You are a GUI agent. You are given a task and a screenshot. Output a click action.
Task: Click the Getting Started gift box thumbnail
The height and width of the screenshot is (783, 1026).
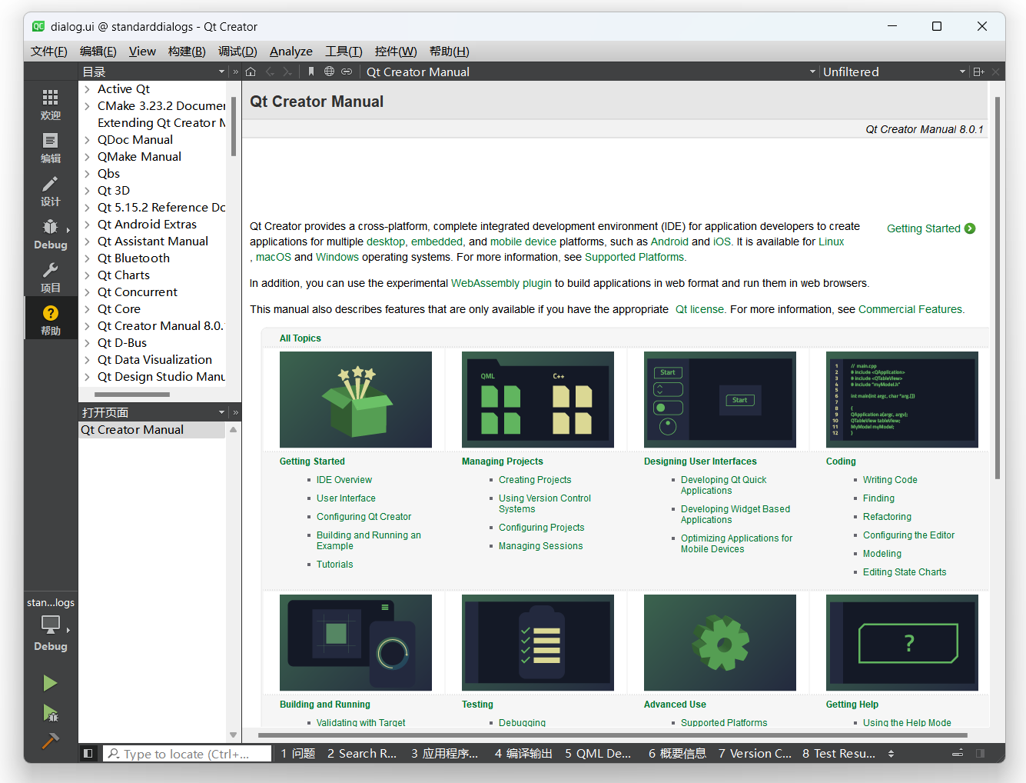[356, 400]
